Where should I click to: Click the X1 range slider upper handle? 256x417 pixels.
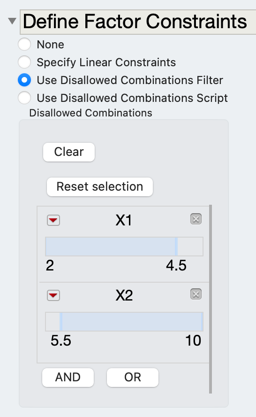pos(176,247)
